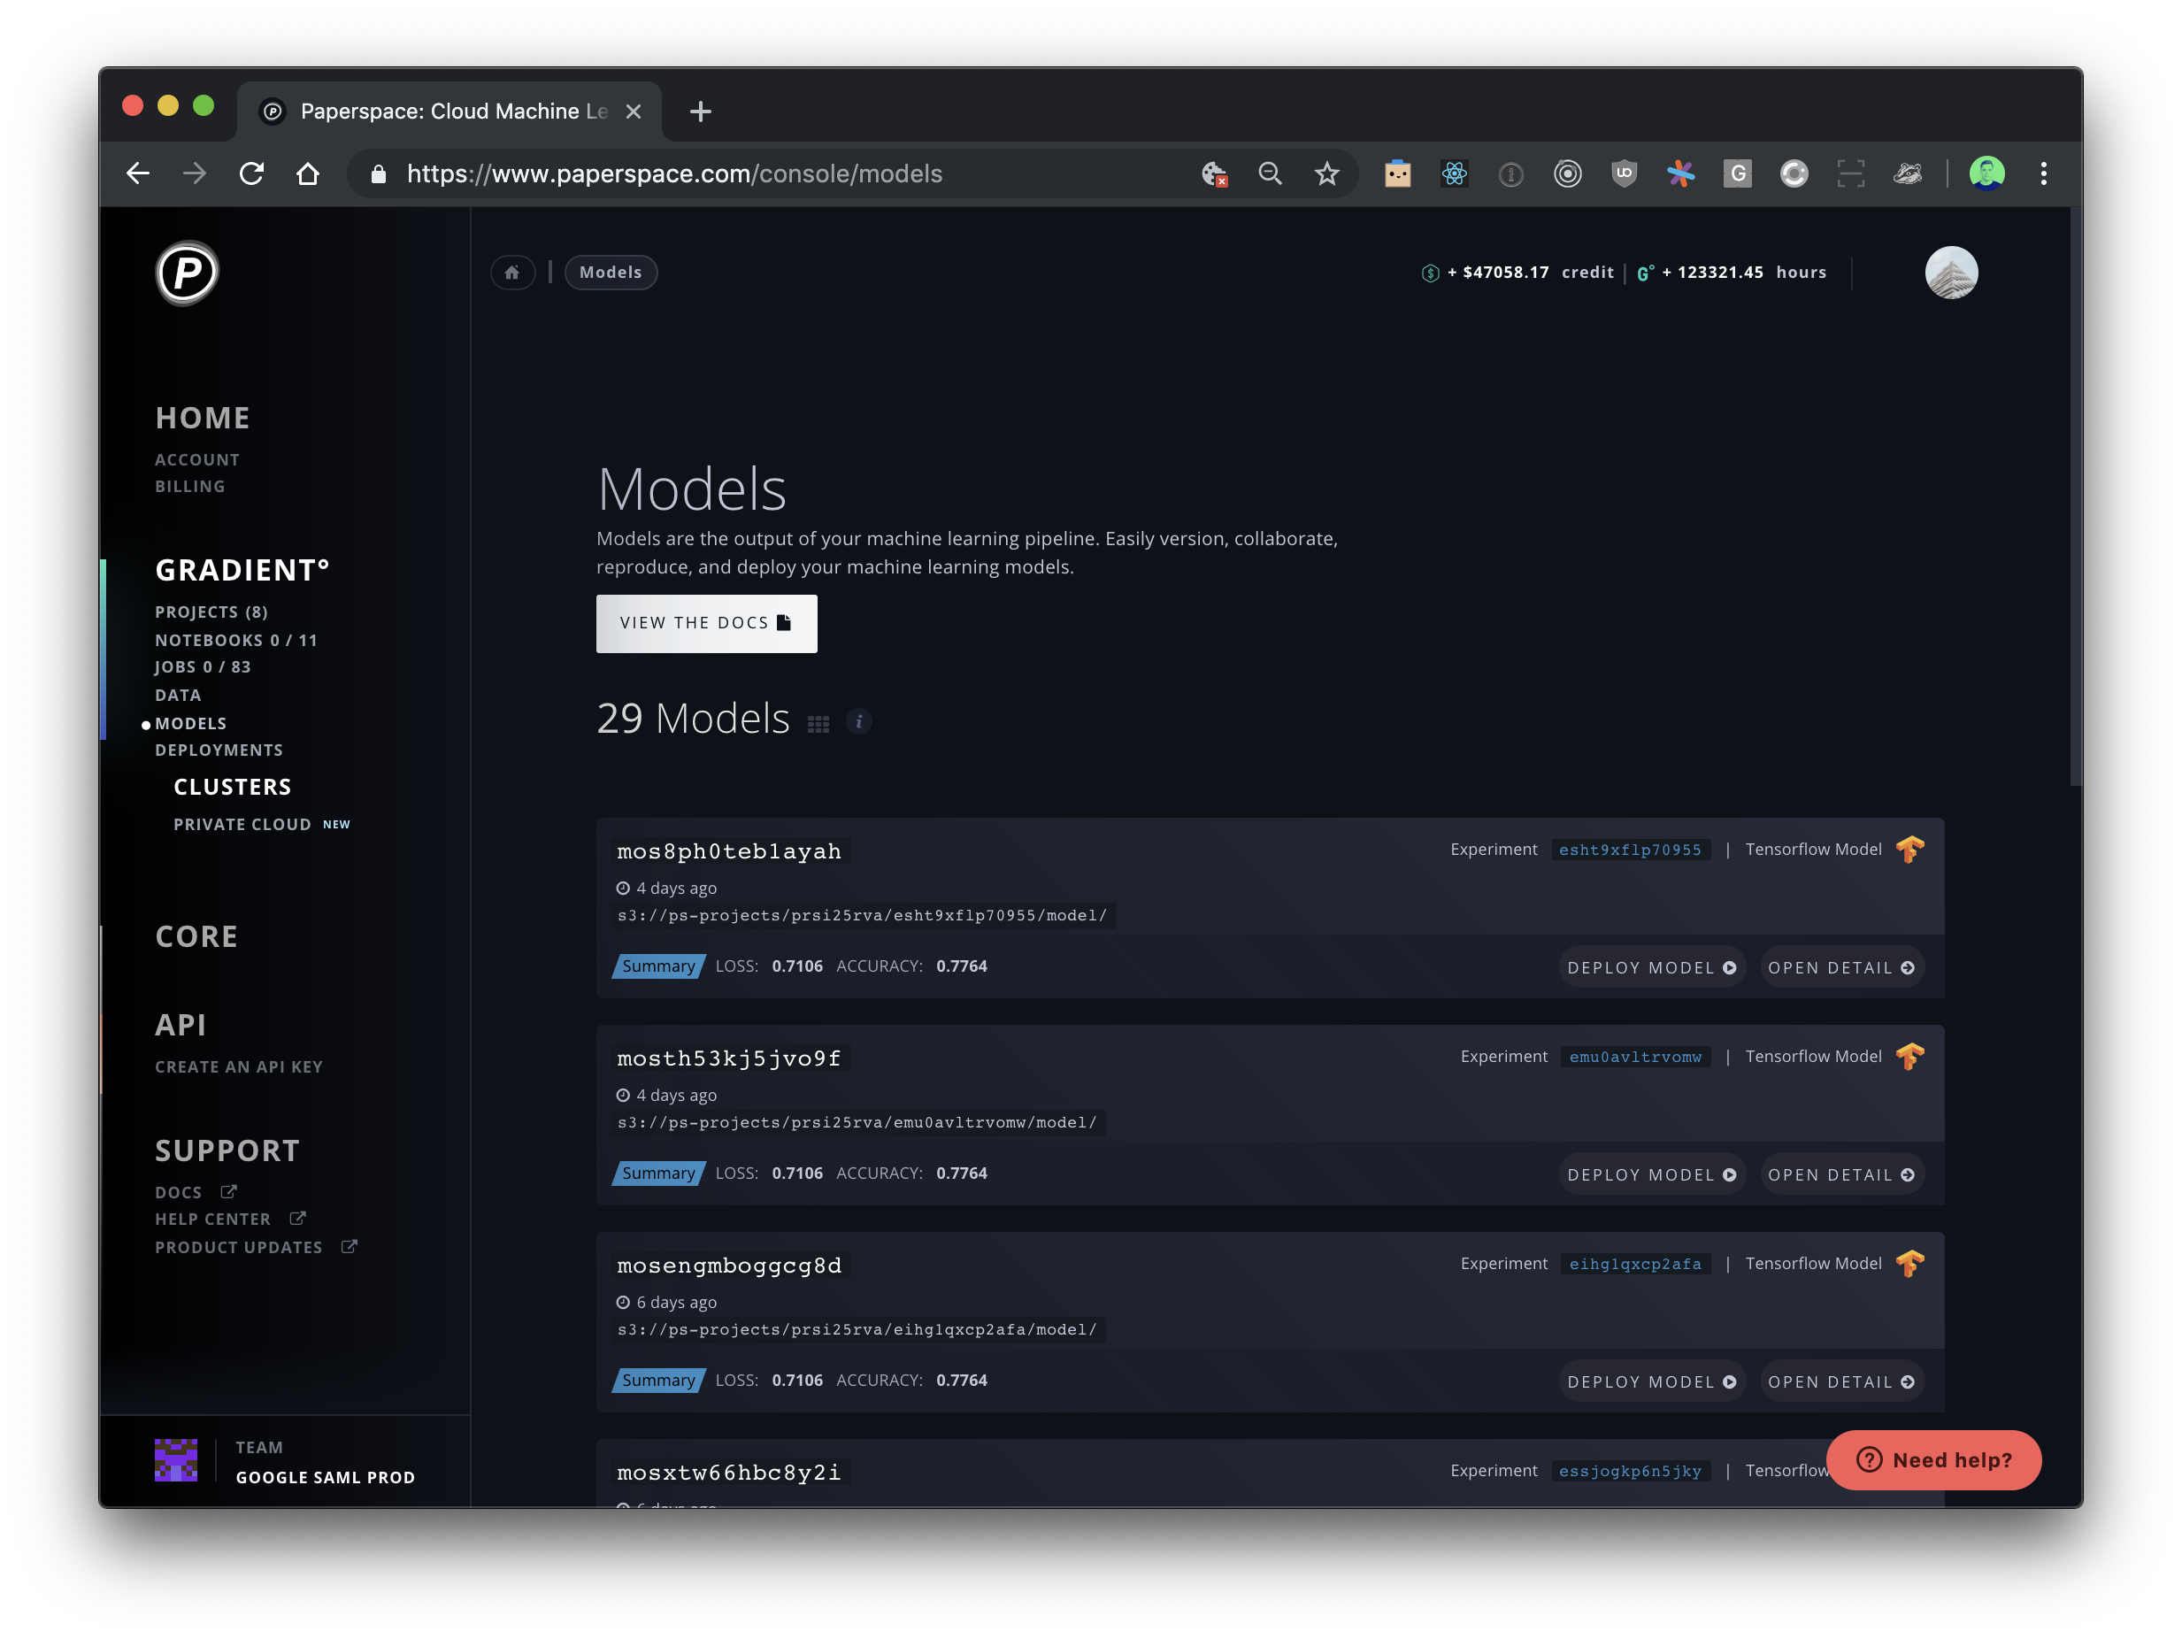
Task: Click the Need help? chat button
Action: coord(1932,1459)
